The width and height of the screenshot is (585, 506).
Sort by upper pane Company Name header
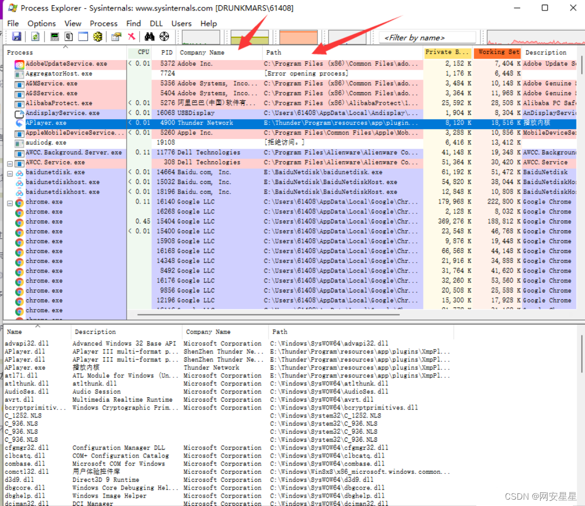(219, 53)
